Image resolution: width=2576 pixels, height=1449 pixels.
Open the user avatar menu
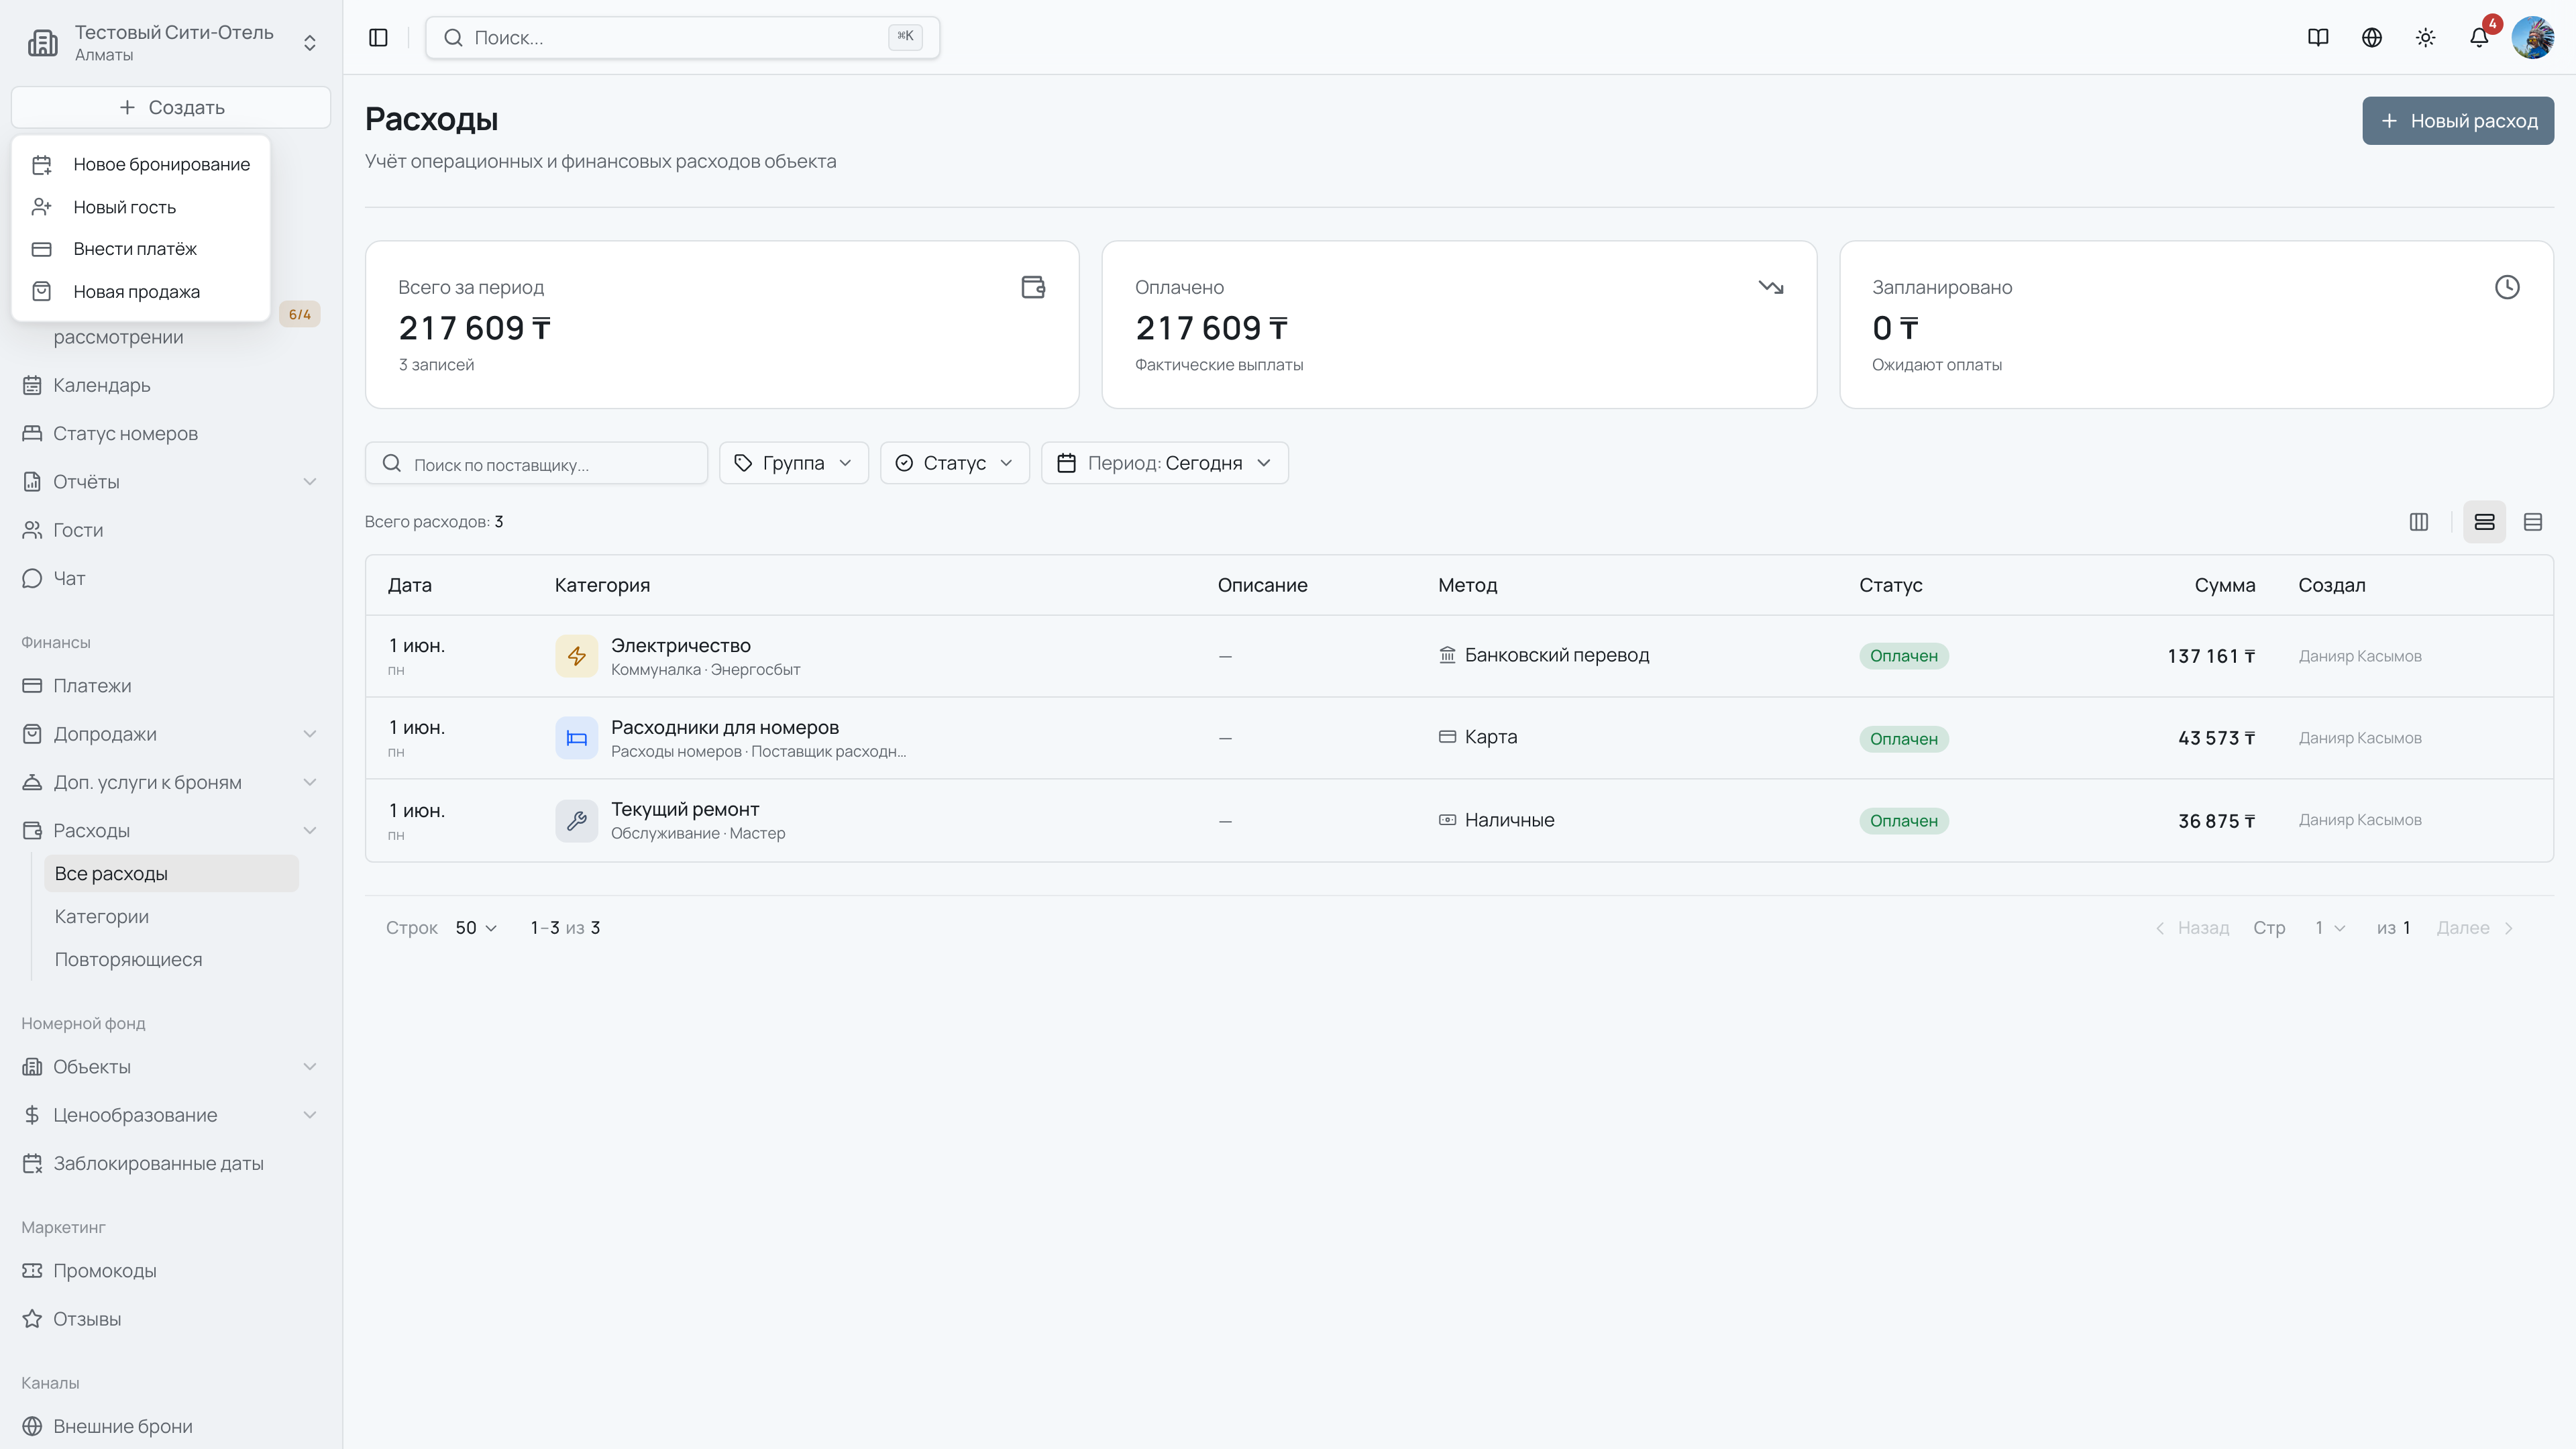[x=2533, y=38]
